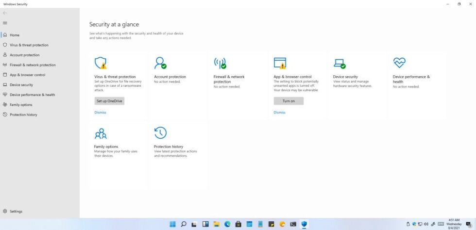
Task: Click the Device performance & health heart icon
Action: (399, 63)
